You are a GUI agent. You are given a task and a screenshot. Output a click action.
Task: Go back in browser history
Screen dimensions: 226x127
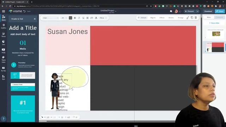(2, 6)
